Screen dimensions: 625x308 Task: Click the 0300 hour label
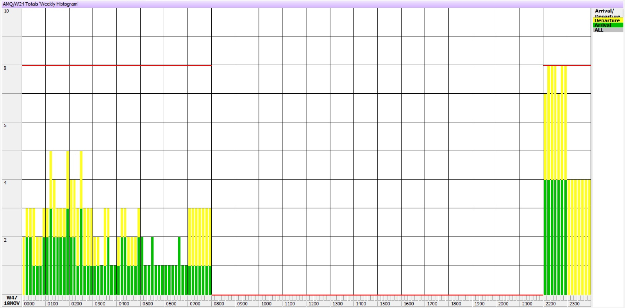[100, 304]
